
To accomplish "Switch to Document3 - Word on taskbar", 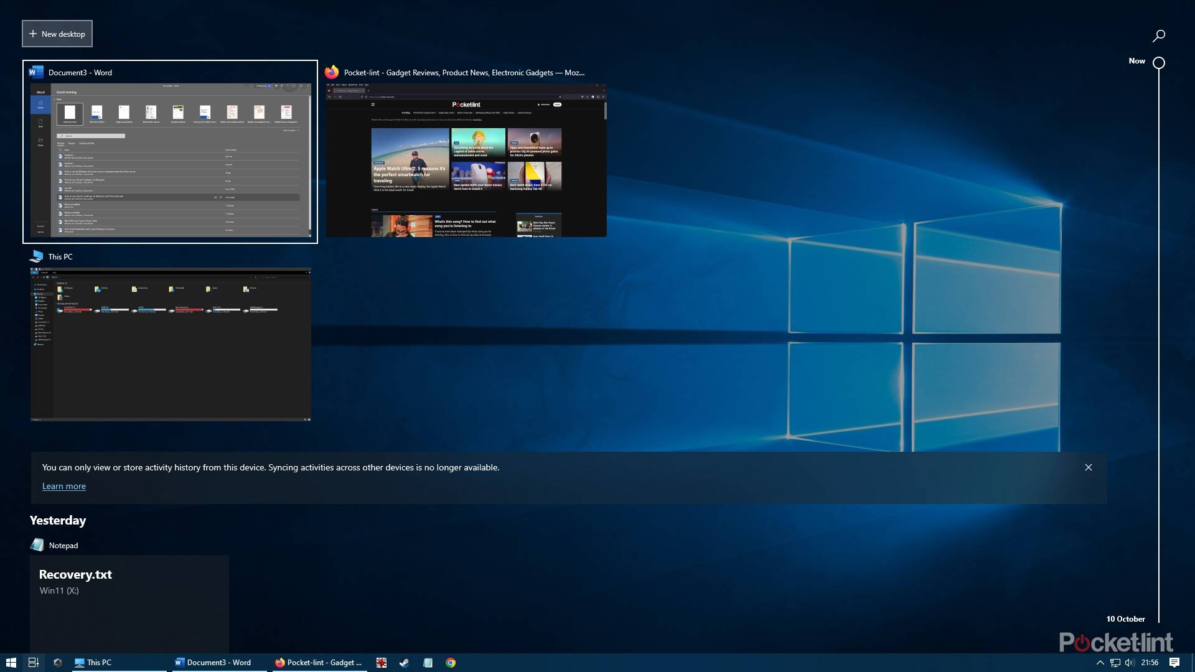I will click(x=219, y=663).
